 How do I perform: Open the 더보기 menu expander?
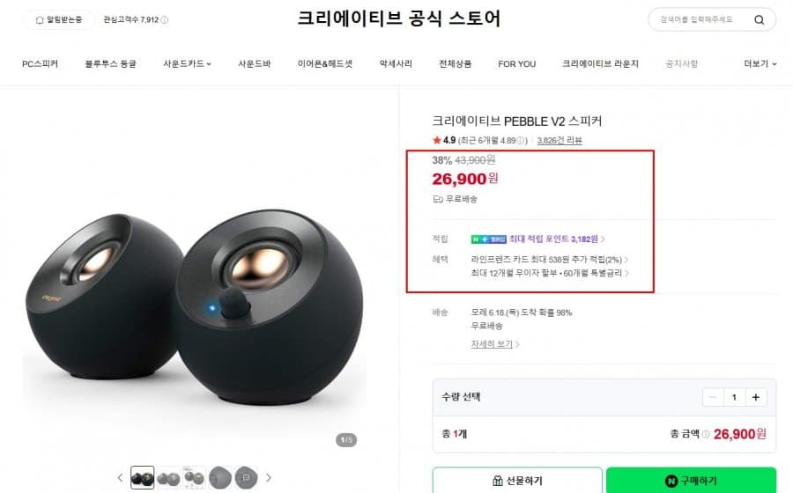tap(760, 63)
